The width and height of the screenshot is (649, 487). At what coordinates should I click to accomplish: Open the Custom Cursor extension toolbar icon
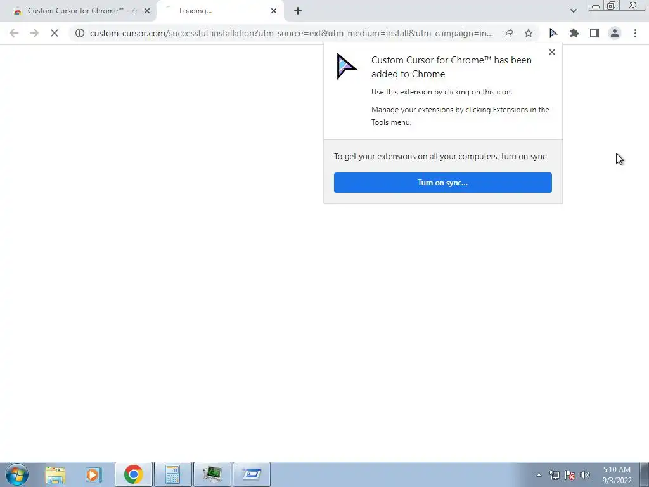[x=553, y=33]
